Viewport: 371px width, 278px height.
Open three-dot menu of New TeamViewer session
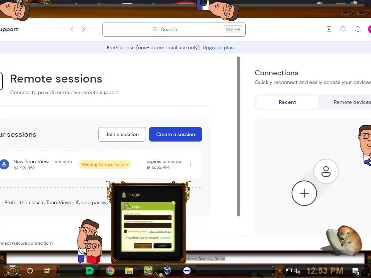pos(190,164)
